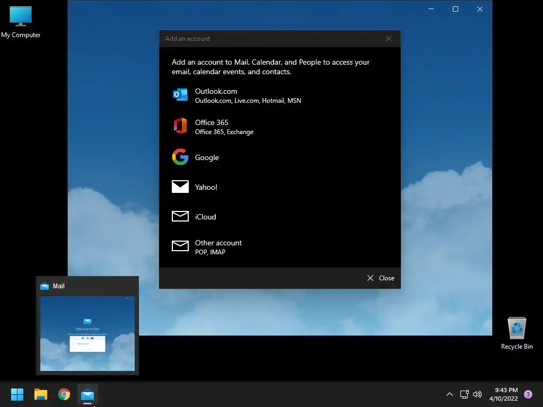Select the Office 365 account label
This screenshot has width=543, height=407.
coord(212,122)
